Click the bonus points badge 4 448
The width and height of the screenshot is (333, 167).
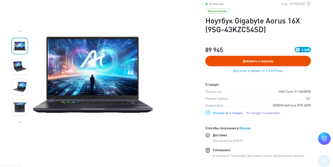303,50
